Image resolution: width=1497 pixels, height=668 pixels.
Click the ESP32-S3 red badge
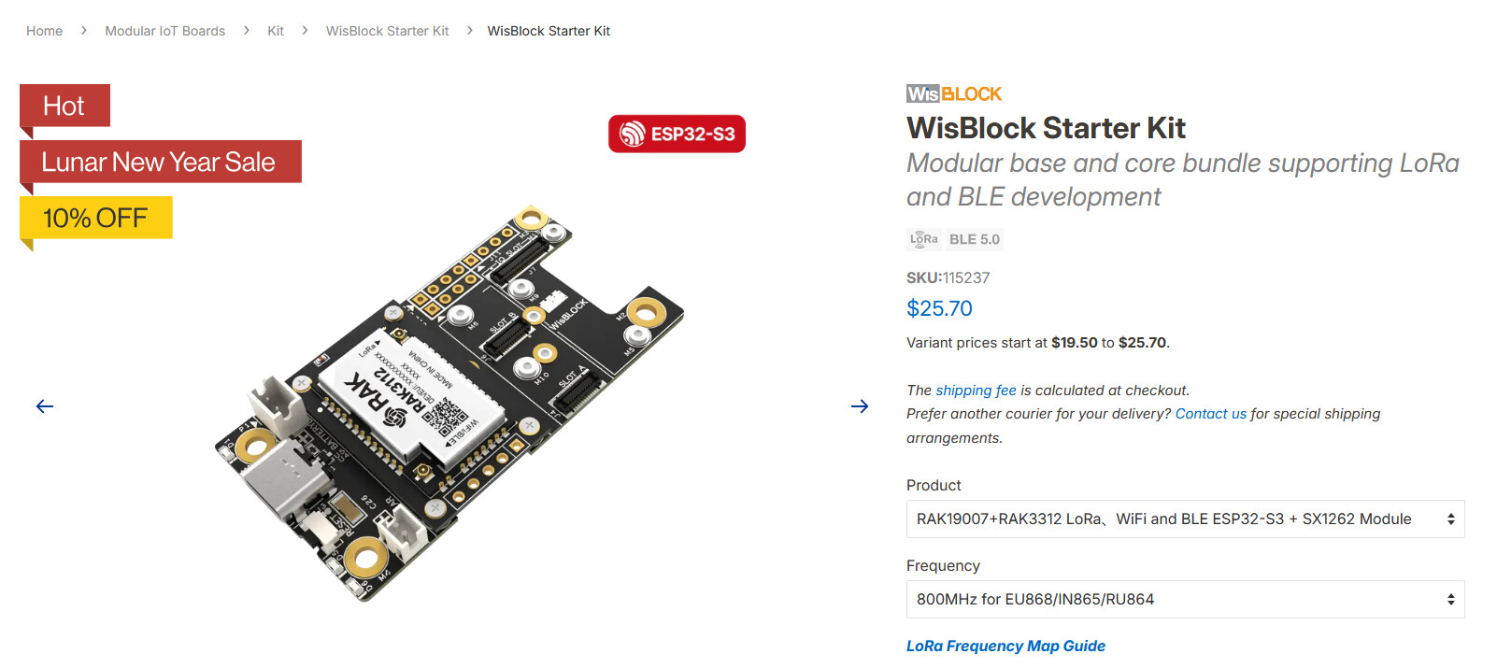(x=677, y=134)
